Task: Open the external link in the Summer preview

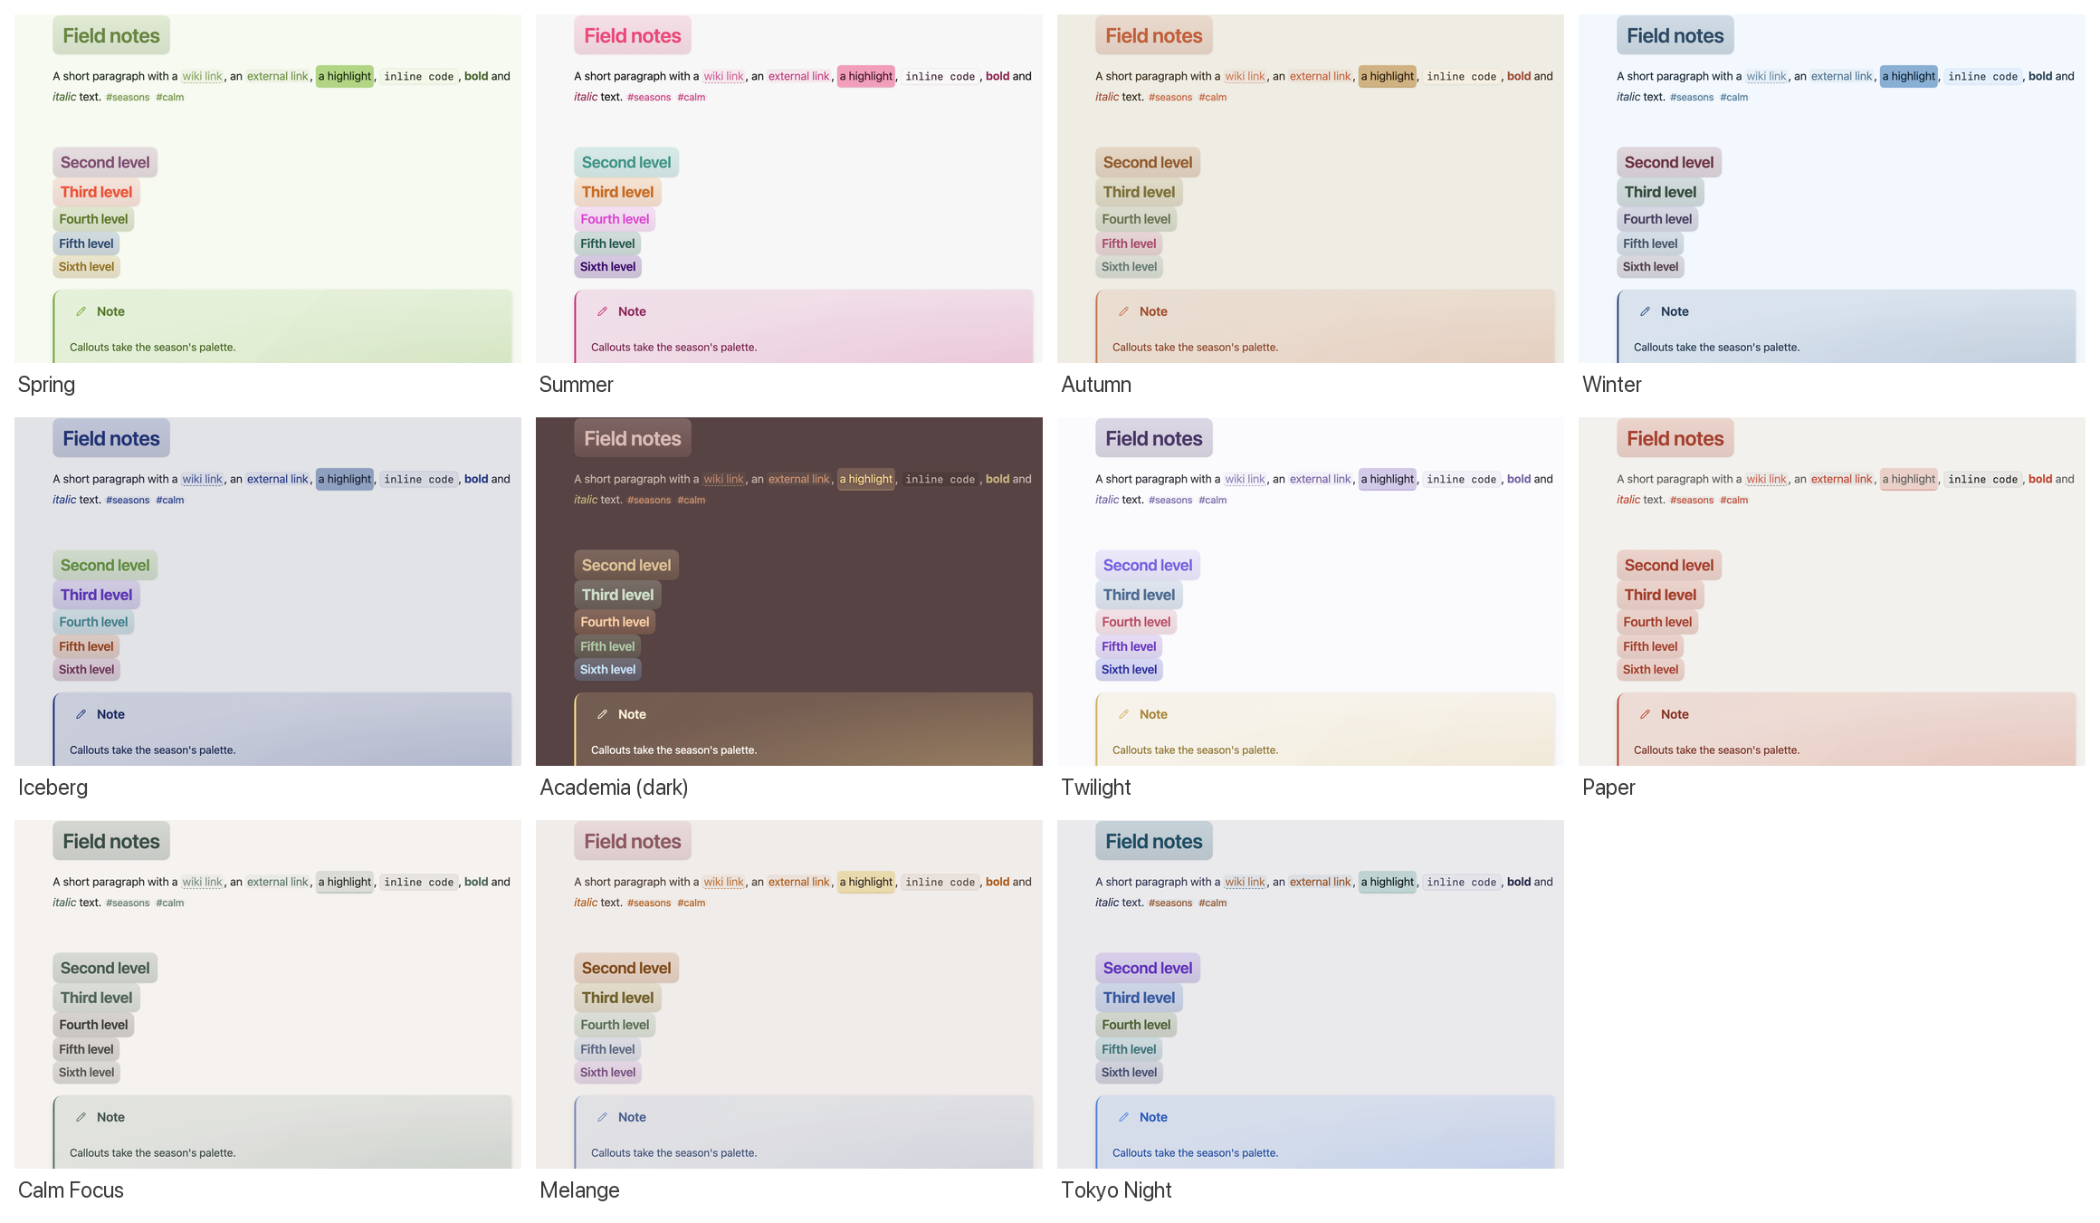Action: 798,76
